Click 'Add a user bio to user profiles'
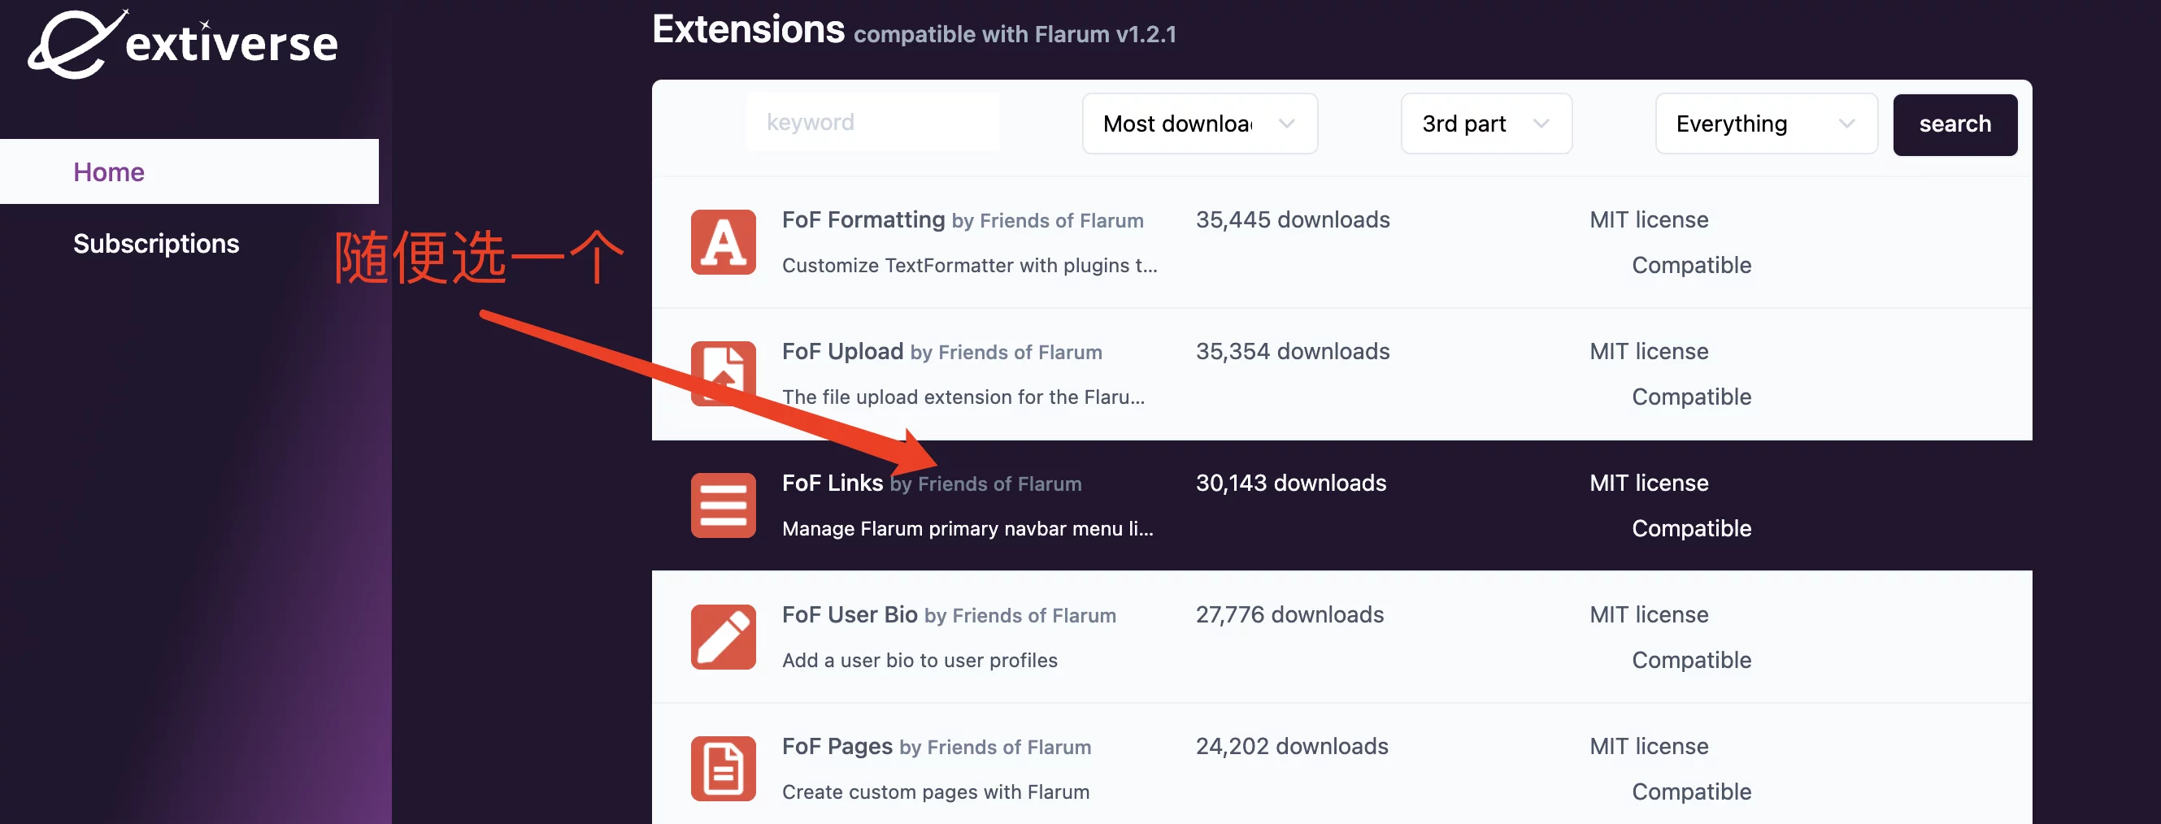Viewport: 2161px width, 824px height. pos(920,661)
